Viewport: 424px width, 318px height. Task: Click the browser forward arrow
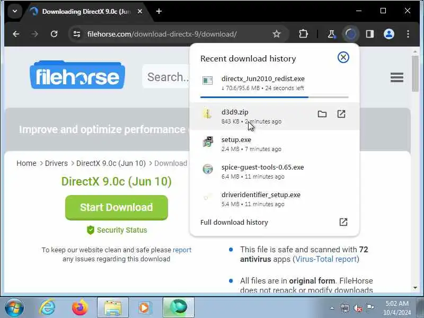(35, 34)
